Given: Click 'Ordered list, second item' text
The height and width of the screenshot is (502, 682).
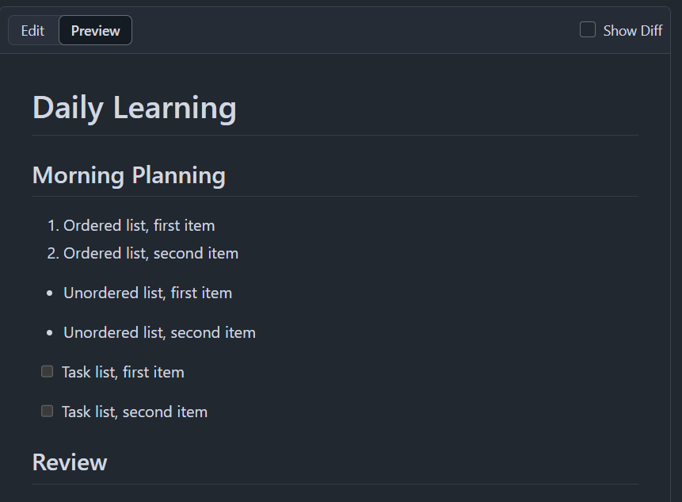Looking at the screenshot, I should click(151, 254).
